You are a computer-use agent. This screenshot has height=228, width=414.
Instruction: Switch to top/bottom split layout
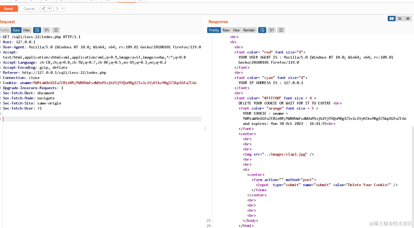400,19
